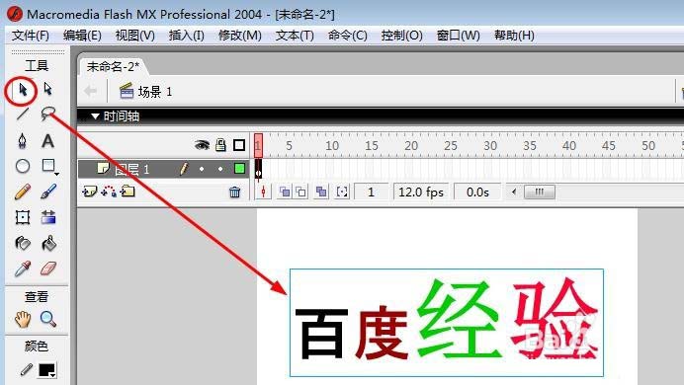Select the Brush tool
The height and width of the screenshot is (385, 684).
[x=48, y=192]
